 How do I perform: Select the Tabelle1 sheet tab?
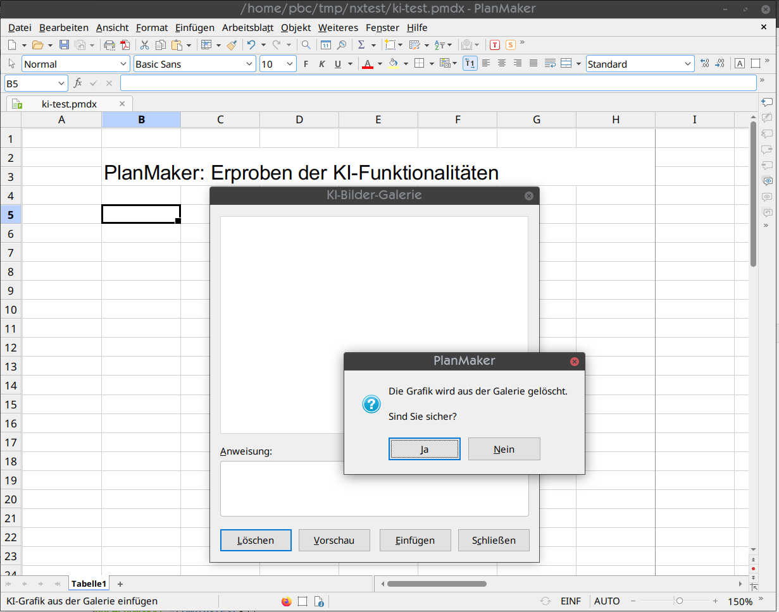point(89,584)
